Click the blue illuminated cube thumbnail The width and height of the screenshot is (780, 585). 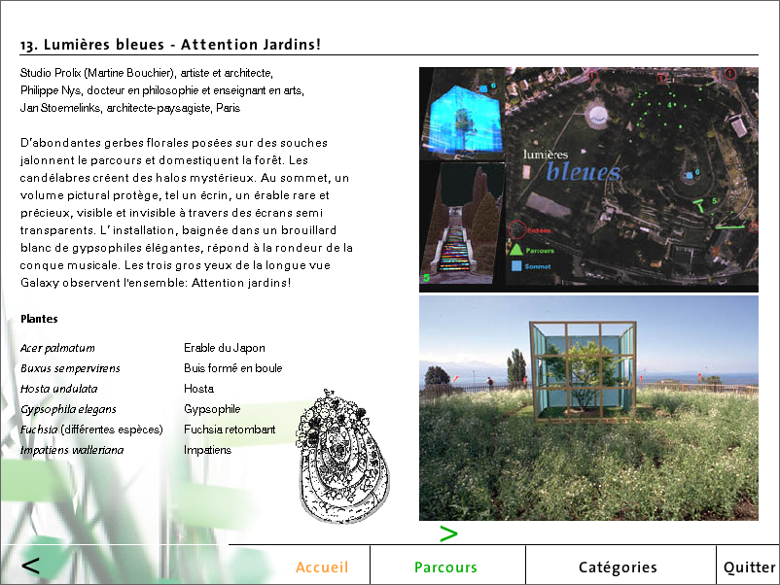pos(461,115)
